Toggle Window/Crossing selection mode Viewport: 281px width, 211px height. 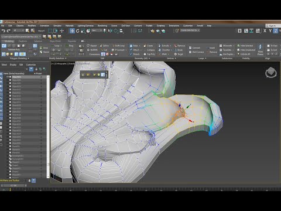click(x=56, y=30)
